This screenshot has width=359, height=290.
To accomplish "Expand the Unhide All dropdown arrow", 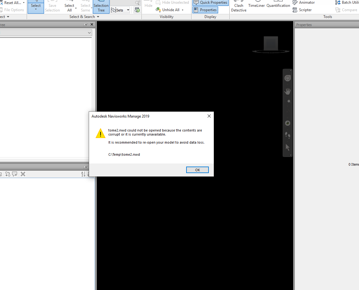I will click(182, 10).
